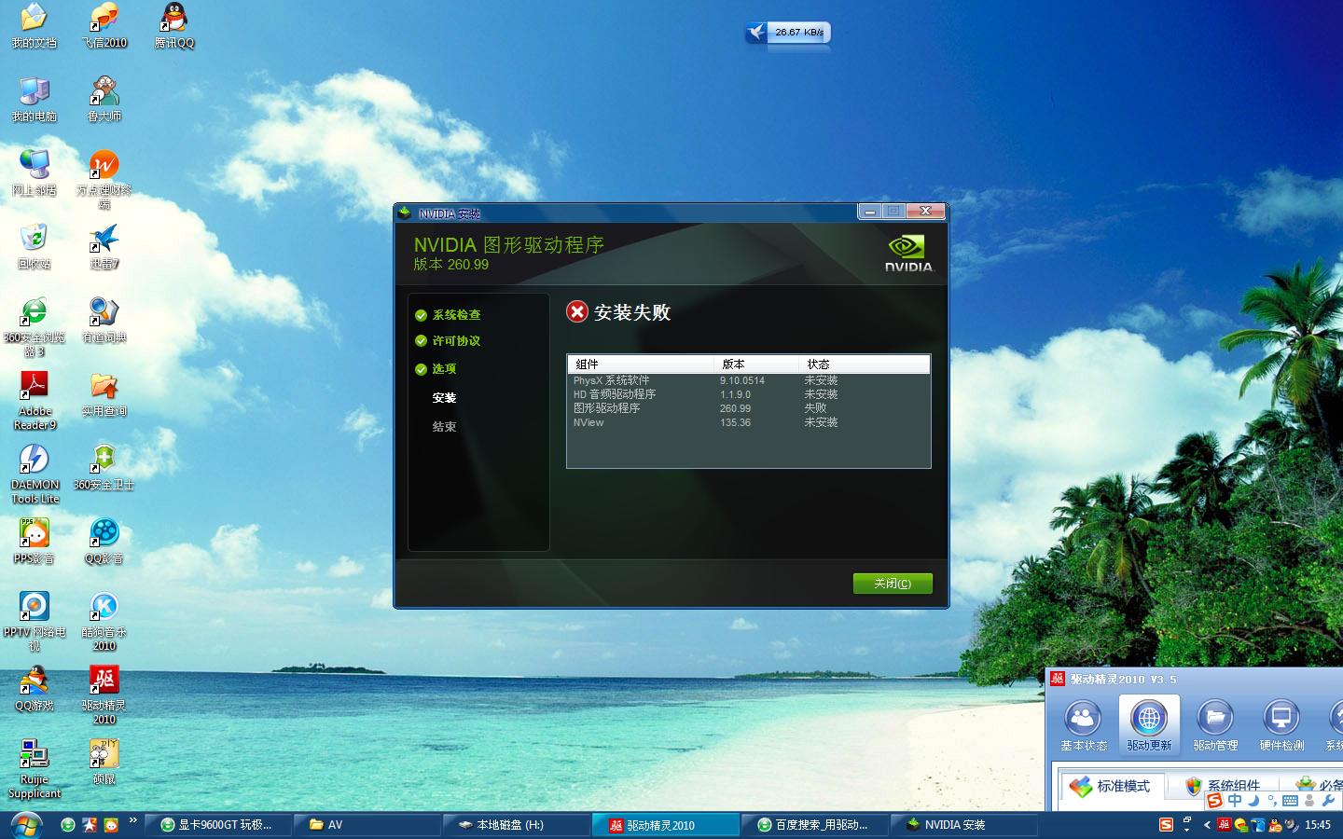The height and width of the screenshot is (839, 1343).
Task: Select the Adobe Reader 9 icon
Action: (x=35, y=400)
